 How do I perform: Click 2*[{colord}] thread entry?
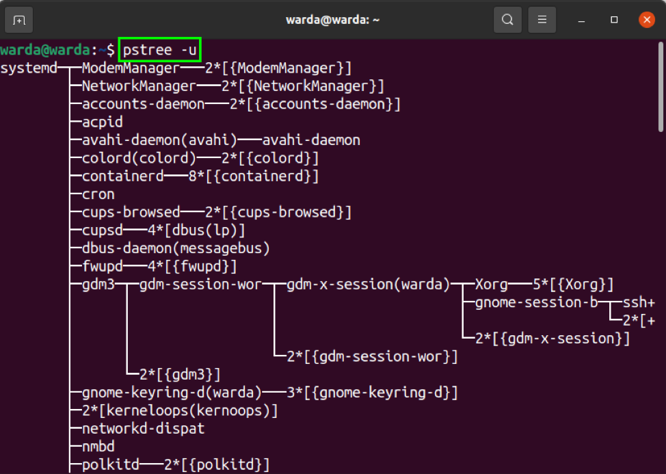pos(270,158)
